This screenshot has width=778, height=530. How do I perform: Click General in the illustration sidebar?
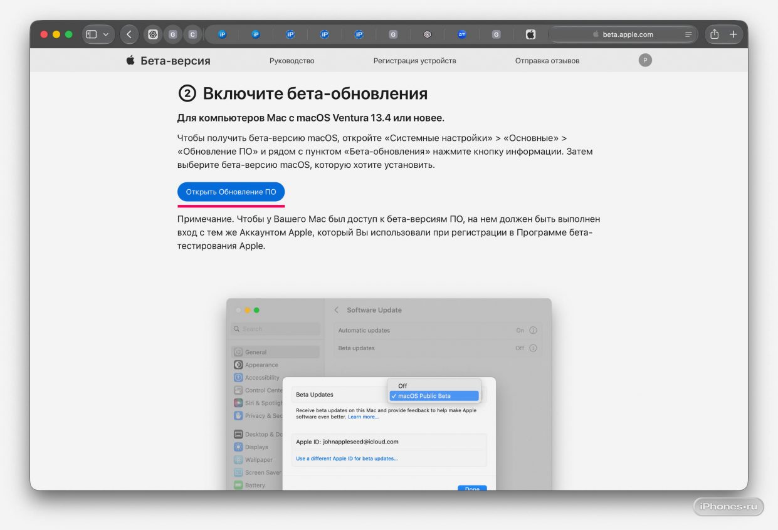(276, 352)
